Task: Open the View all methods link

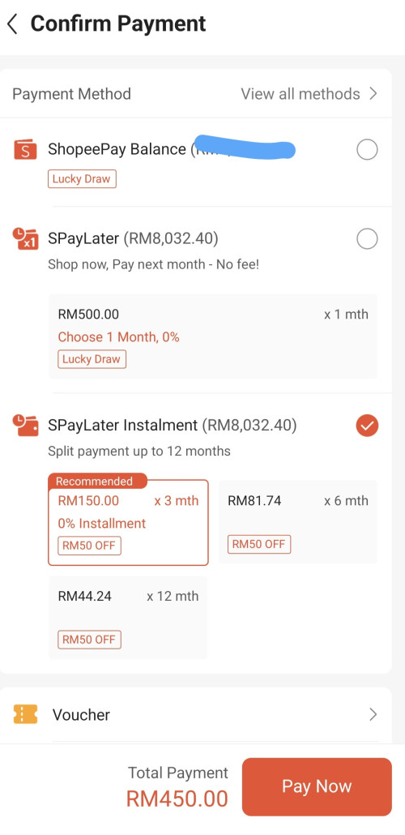Action: coord(301,94)
